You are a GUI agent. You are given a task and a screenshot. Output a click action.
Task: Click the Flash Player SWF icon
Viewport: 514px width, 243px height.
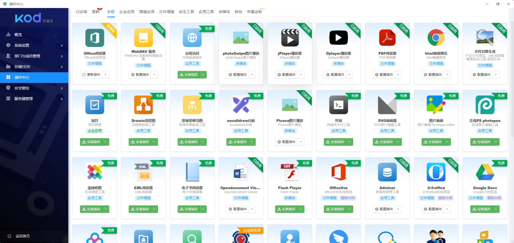[290, 172]
